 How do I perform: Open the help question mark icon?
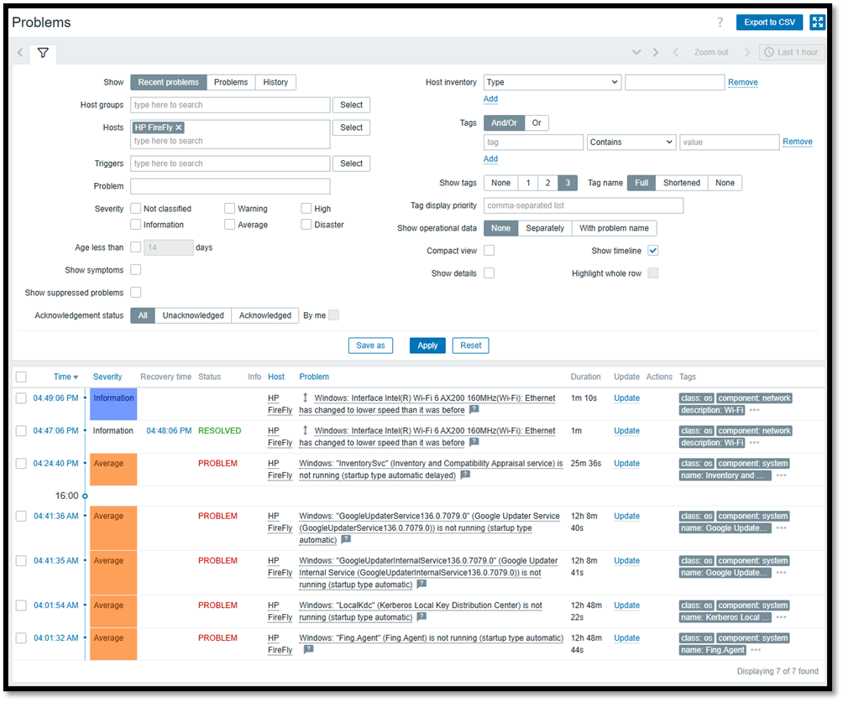click(720, 23)
